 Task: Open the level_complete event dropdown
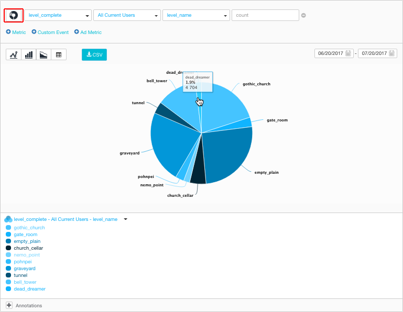pos(58,15)
